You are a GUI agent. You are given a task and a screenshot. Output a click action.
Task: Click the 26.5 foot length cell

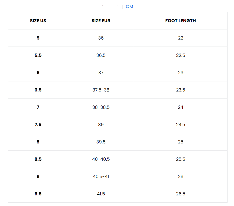181,194
